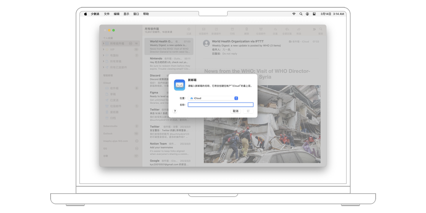This screenshot has width=426, height=213.
Task: Click the 取消 button in the dialog
Action: 235,111
